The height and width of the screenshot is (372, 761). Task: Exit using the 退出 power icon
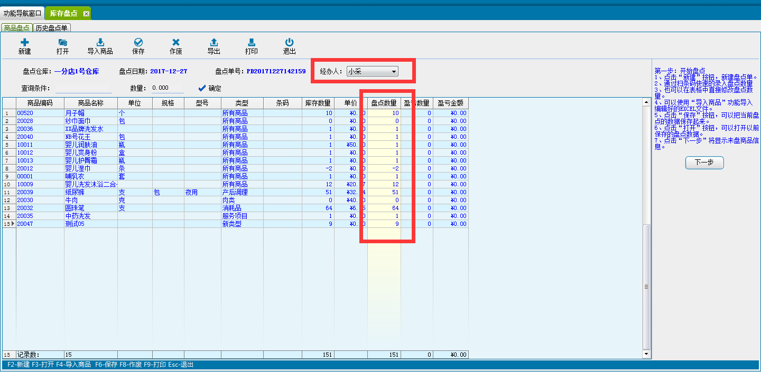click(x=289, y=43)
